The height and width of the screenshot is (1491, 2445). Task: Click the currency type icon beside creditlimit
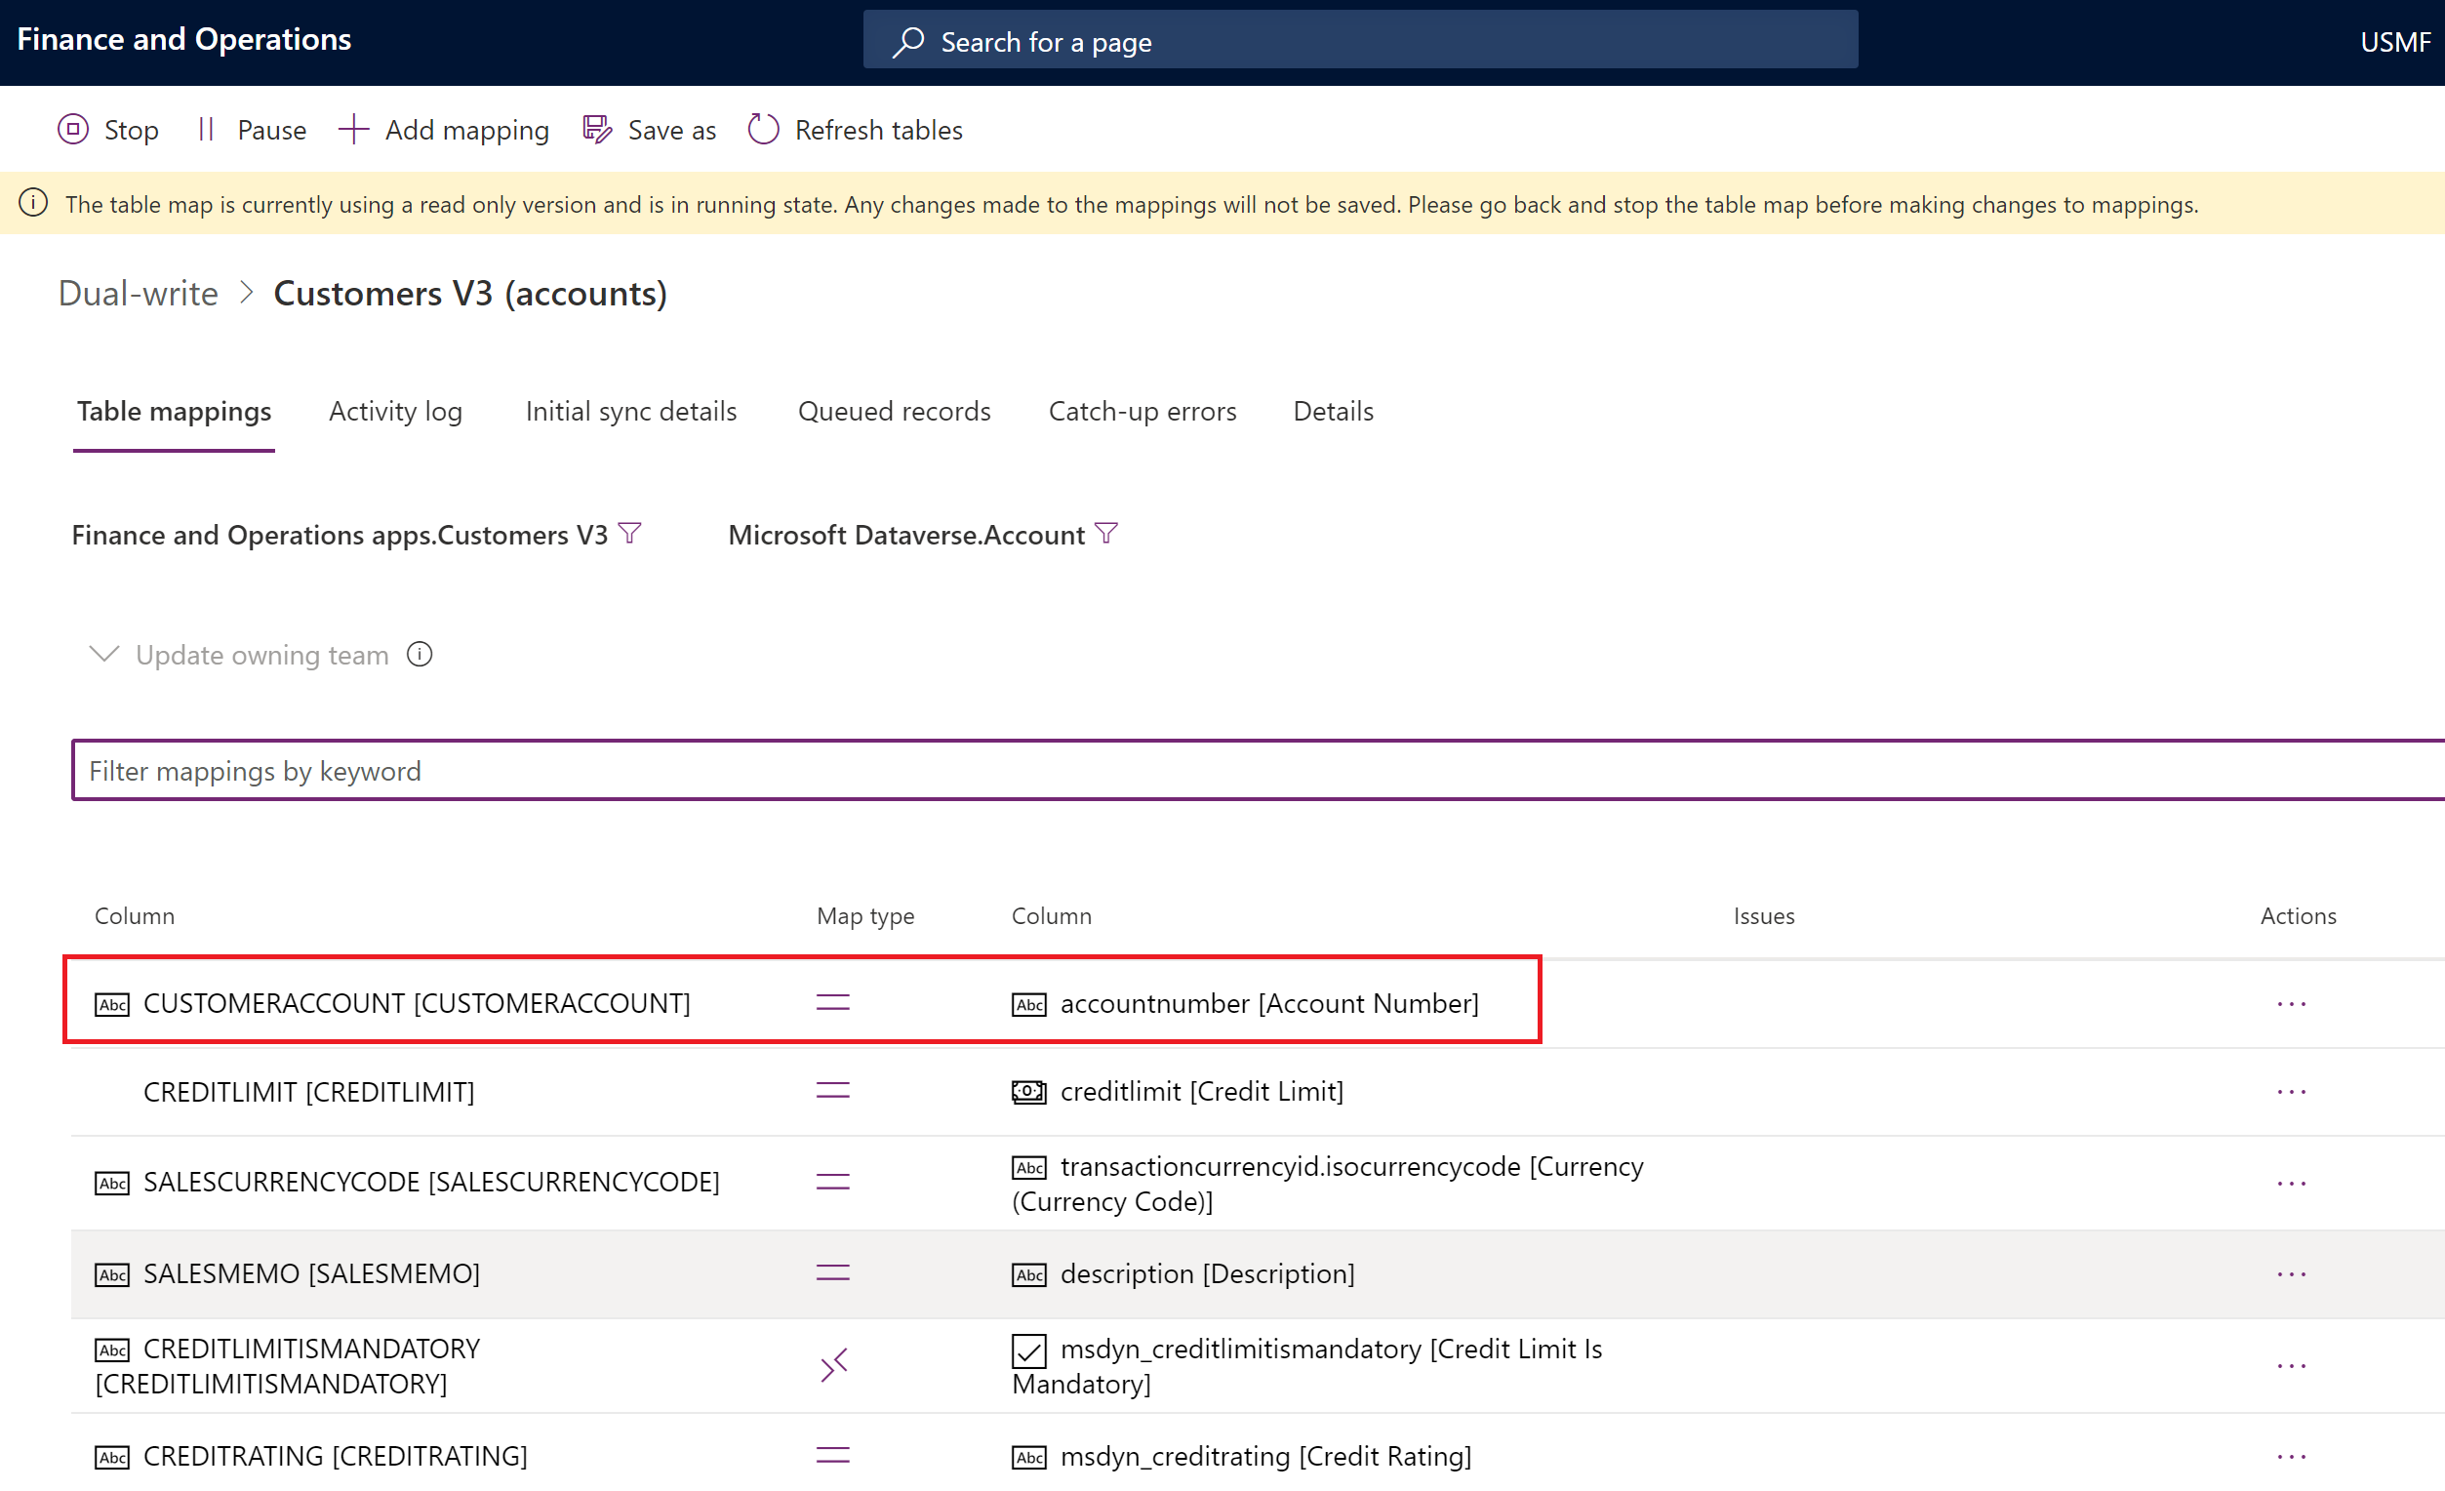[x=1029, y=1092]
